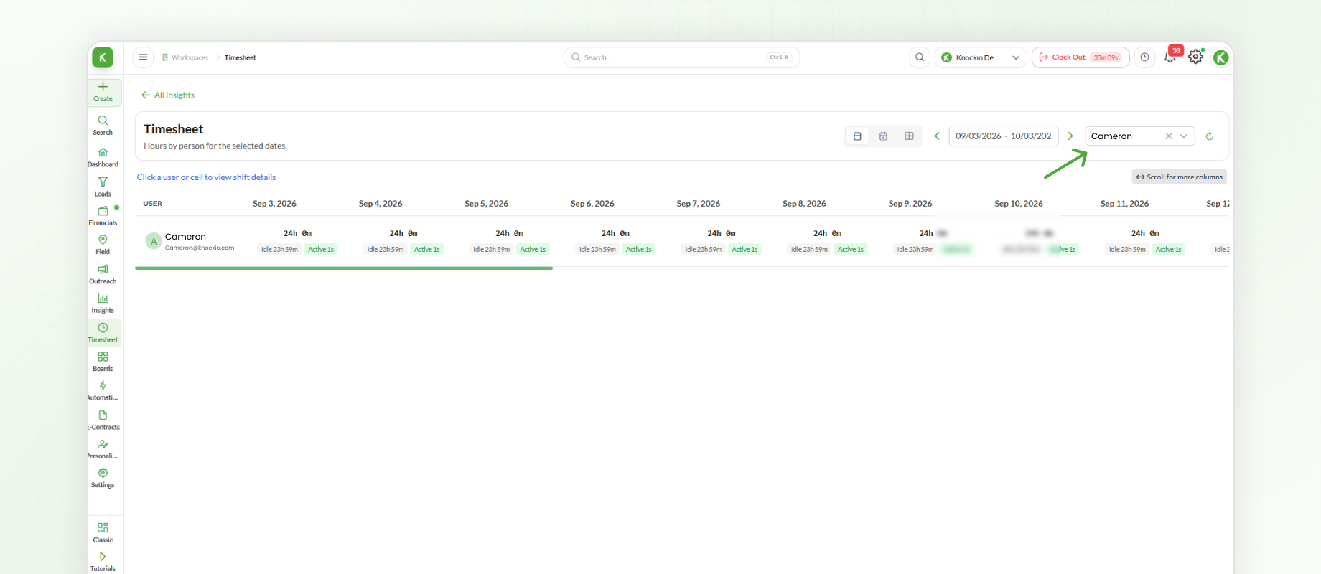The width and height of the screenshot is (1321, 574).
Task: Go to next date range with right chevron
Action: click(1070, 136)
